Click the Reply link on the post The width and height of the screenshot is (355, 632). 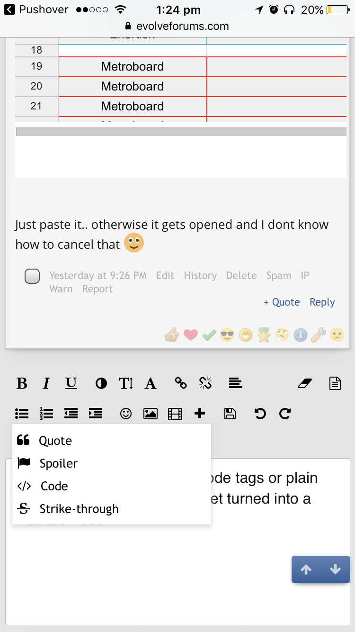tap(322, 302)
